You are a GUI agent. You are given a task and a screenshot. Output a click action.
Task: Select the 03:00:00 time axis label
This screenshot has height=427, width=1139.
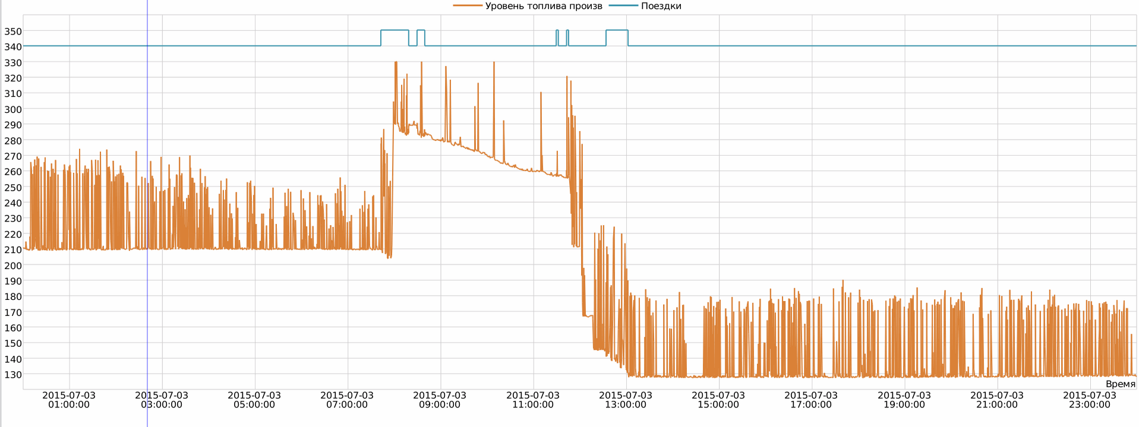click(x=162, y=400)
